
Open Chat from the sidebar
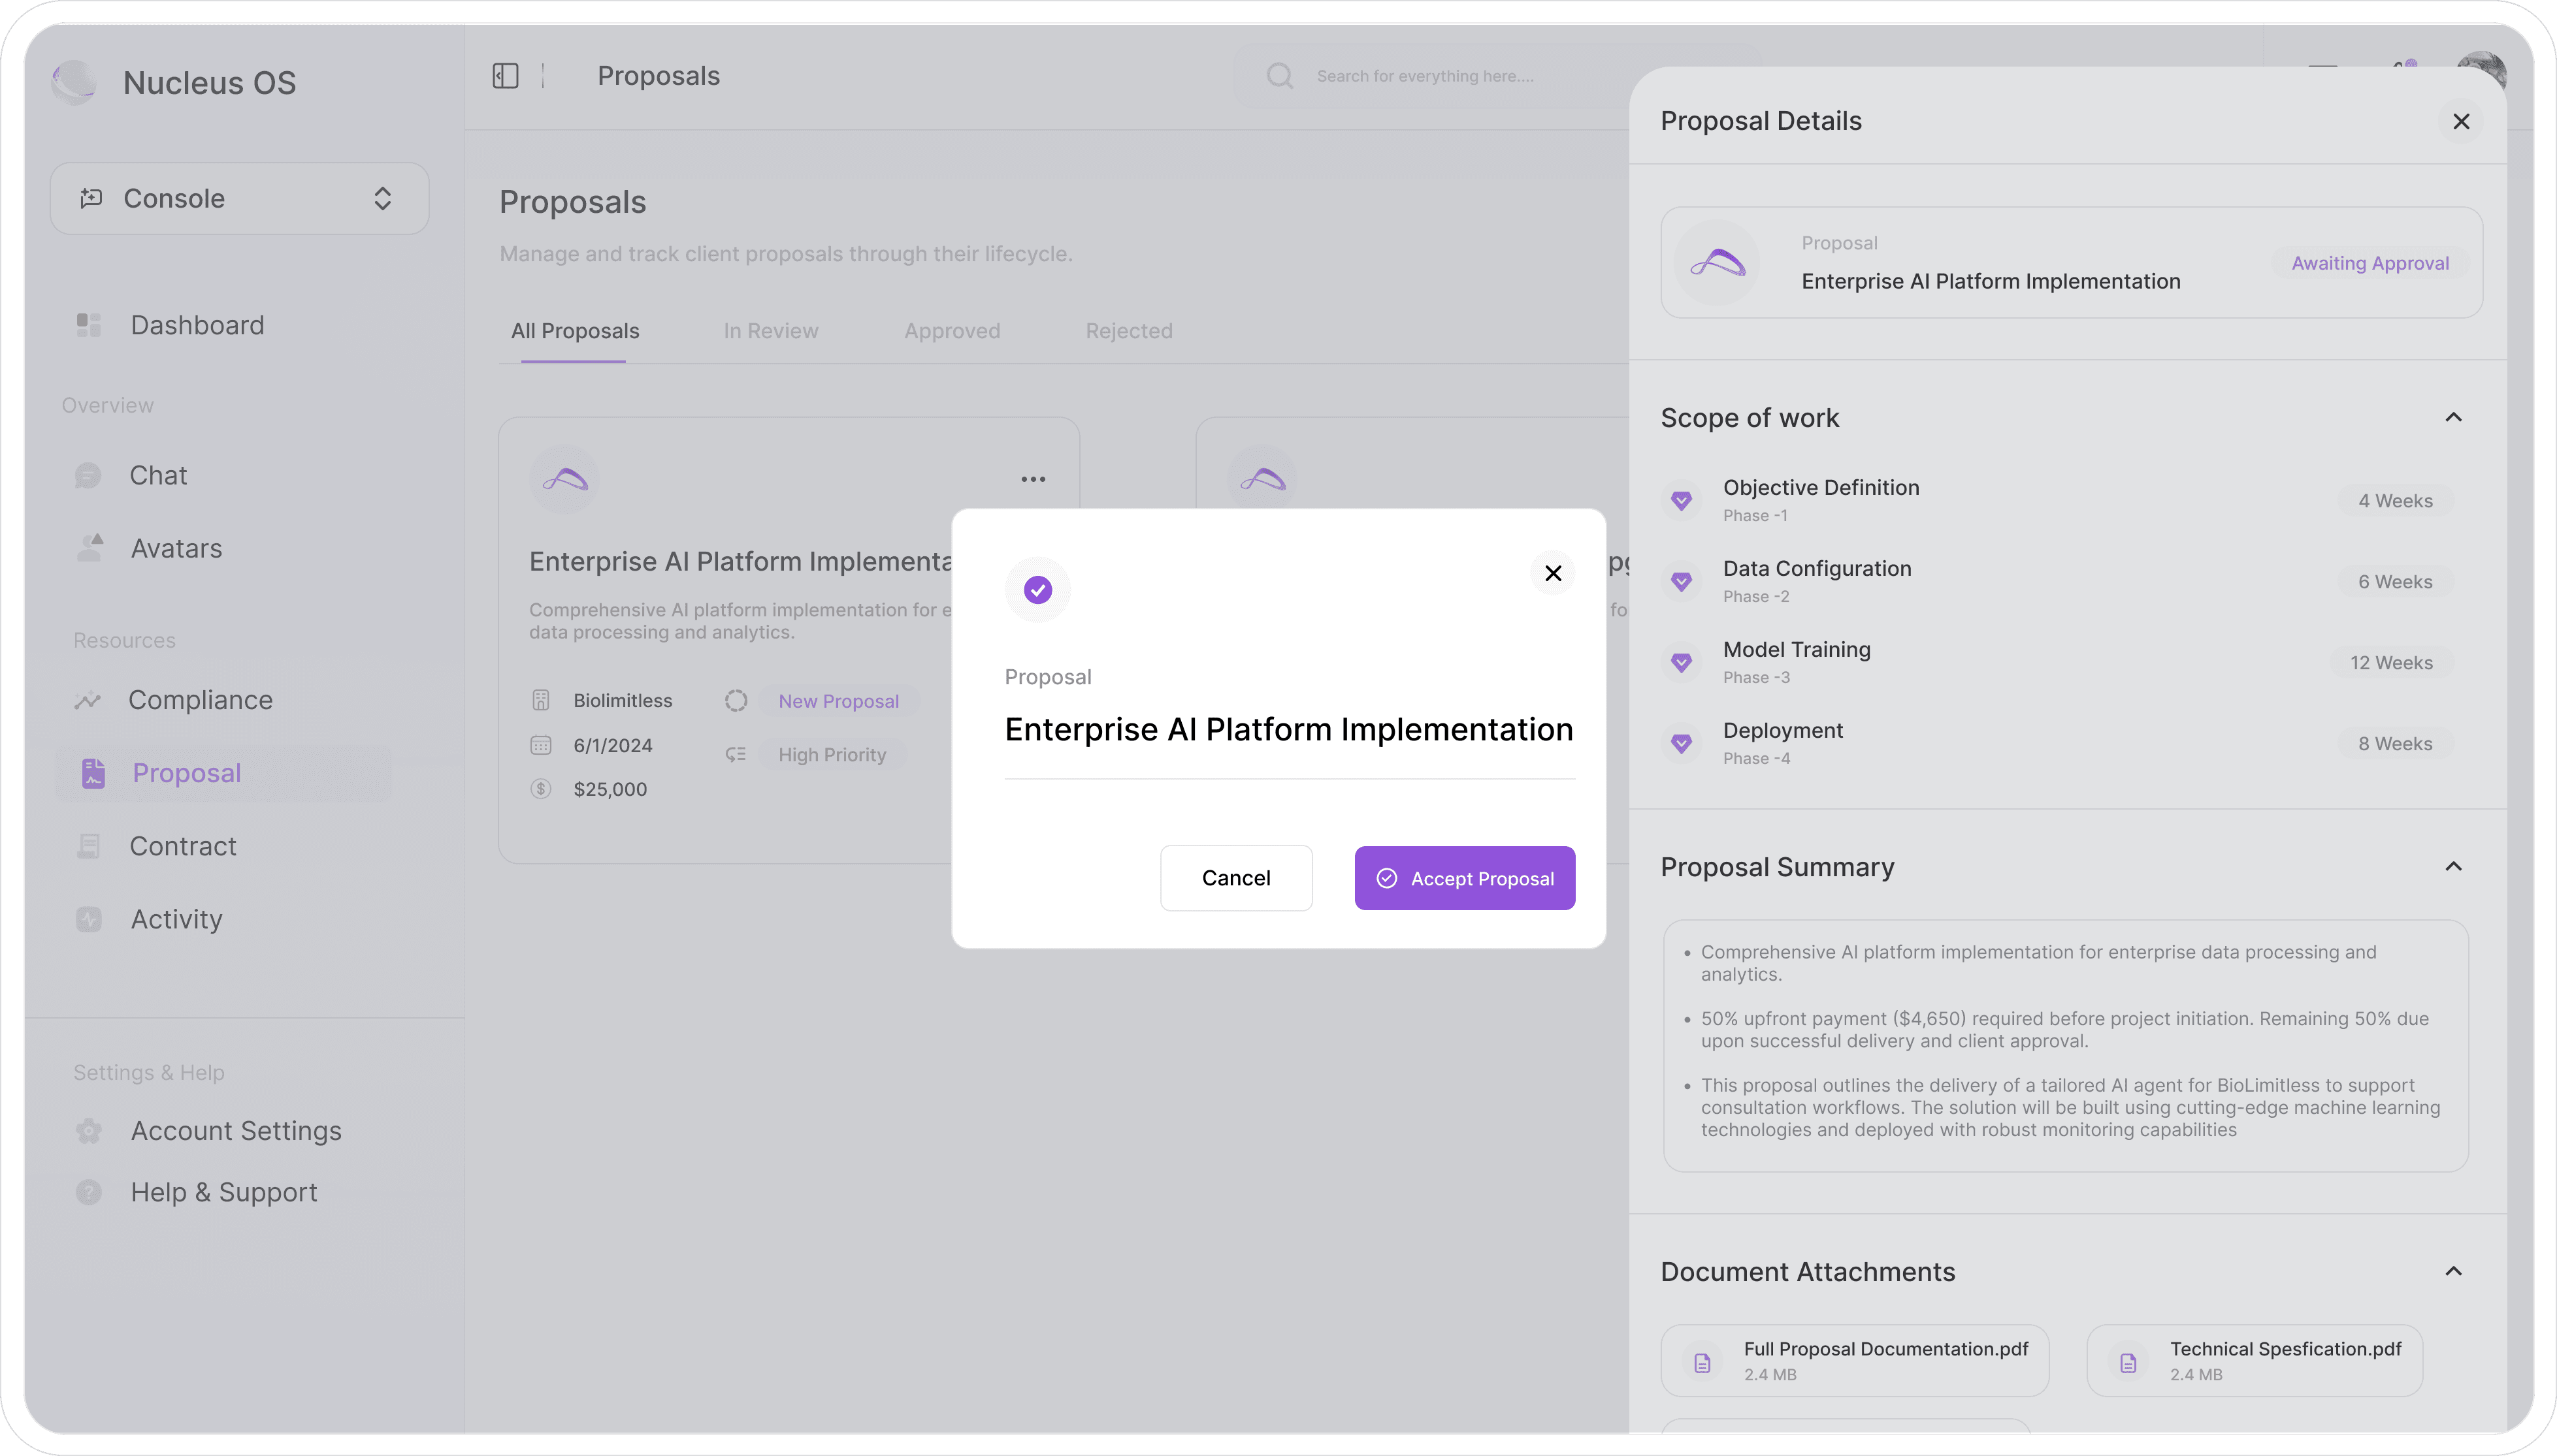click(x=157, y=475)
